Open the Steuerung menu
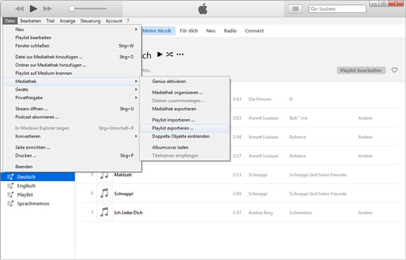The width and height of the screenshot is (406, 260). point(91,21)
